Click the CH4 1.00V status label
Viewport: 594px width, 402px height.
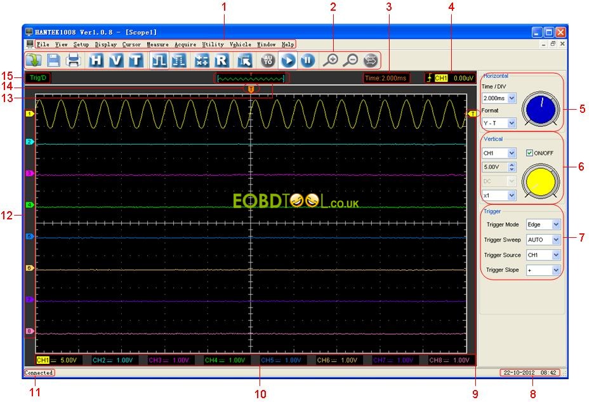pos(225,360)
